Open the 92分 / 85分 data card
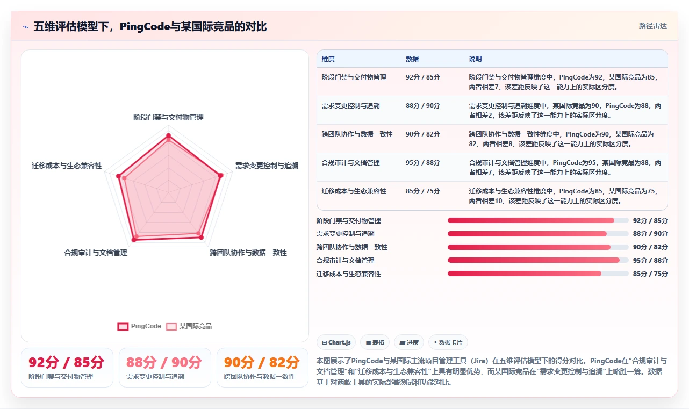This screenshot has height=409, width=689. 67,368
